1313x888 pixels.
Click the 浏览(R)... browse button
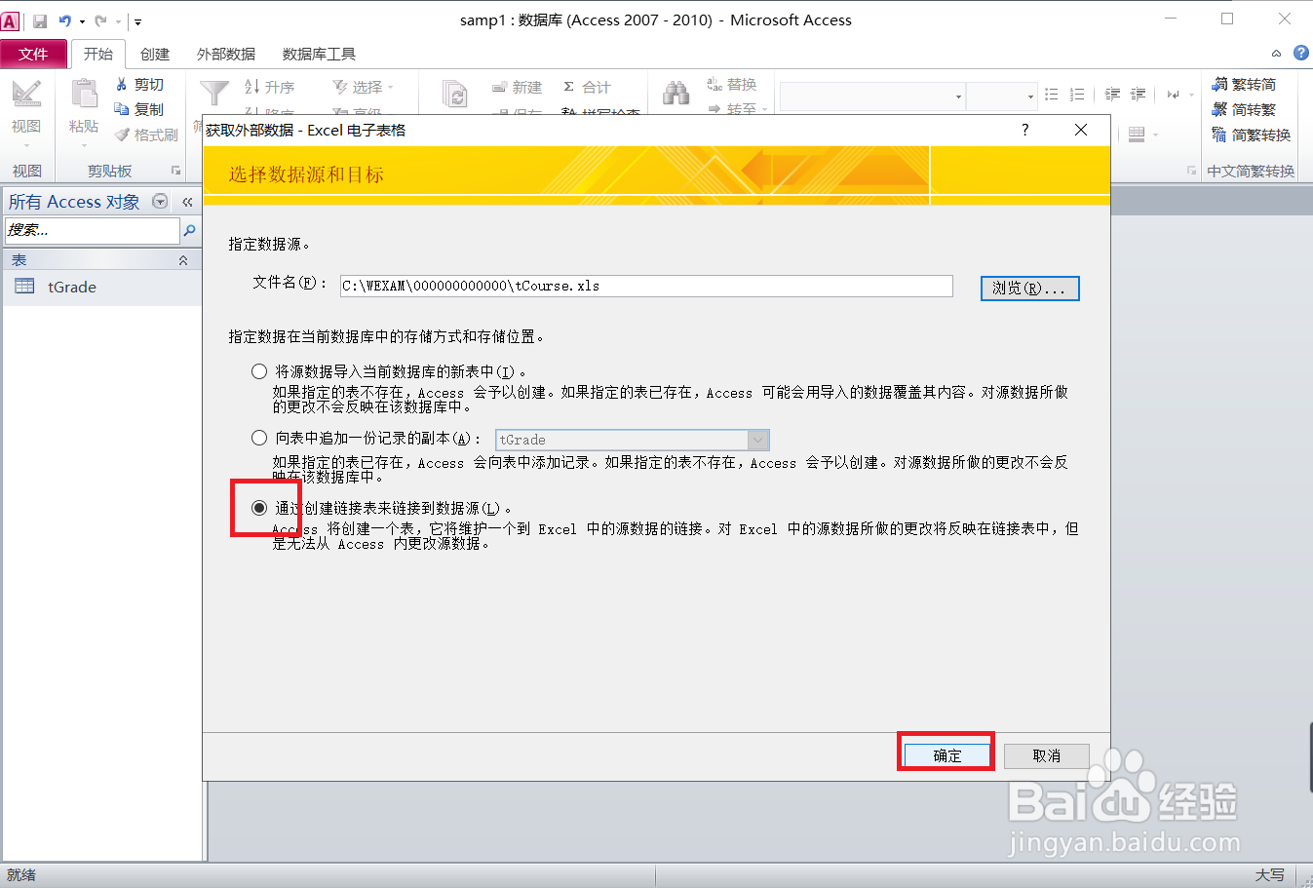pos(1029,289)
